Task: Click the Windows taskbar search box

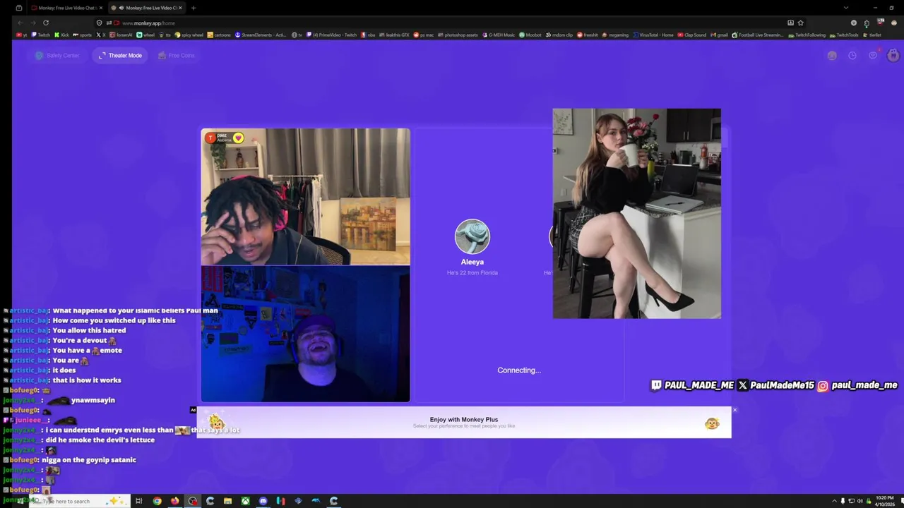Action: coord(79,501)
